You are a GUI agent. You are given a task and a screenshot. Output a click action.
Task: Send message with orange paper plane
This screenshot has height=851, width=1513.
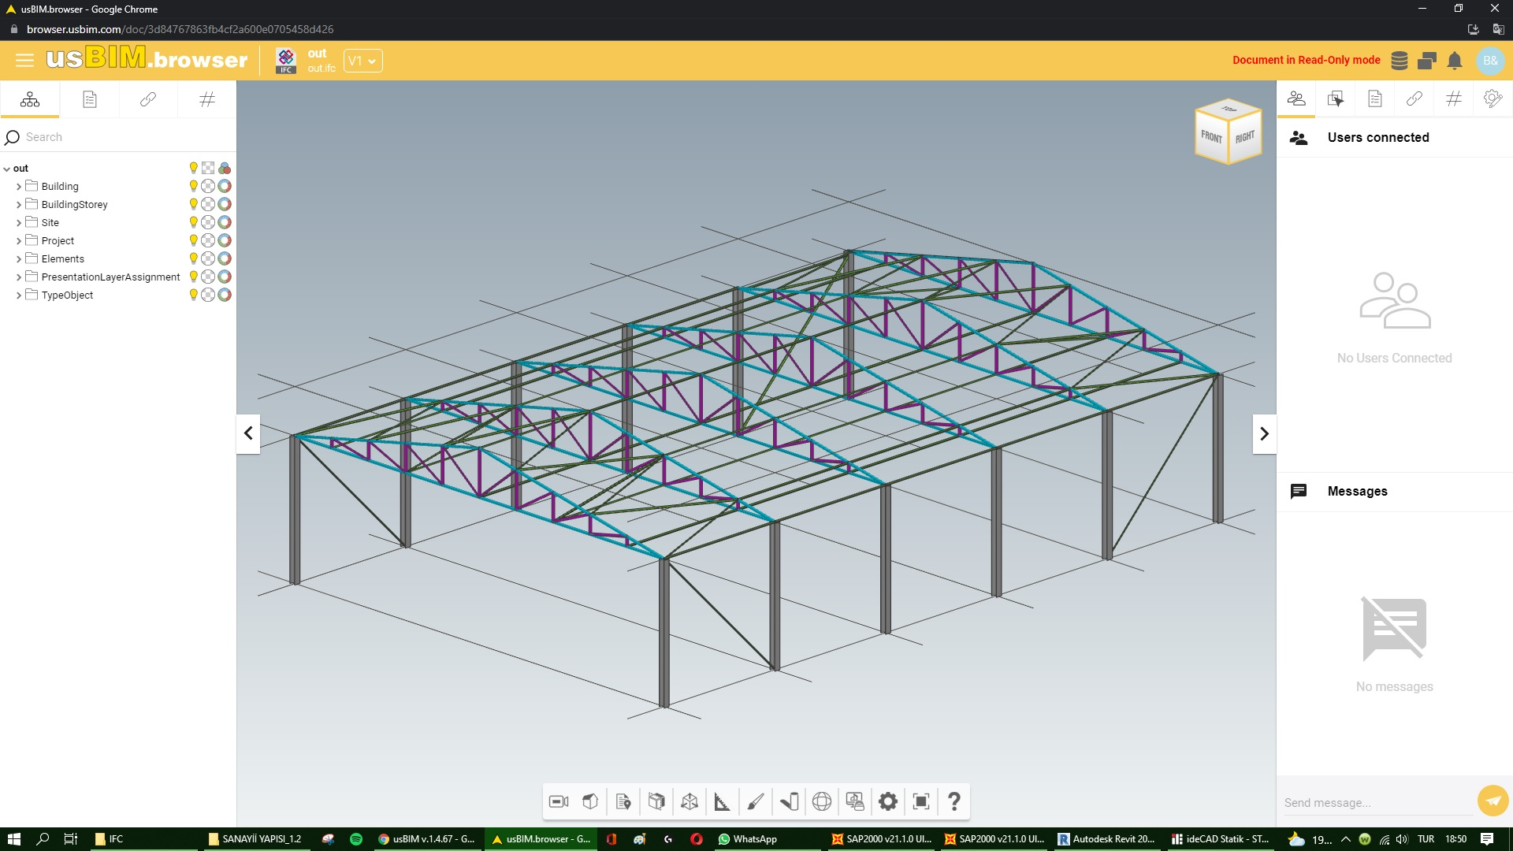(1493, 801)
